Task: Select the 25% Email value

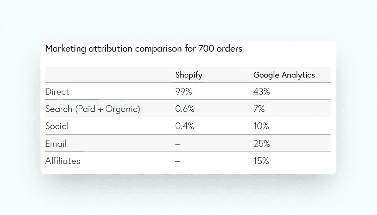Action: tap(262, 143)
